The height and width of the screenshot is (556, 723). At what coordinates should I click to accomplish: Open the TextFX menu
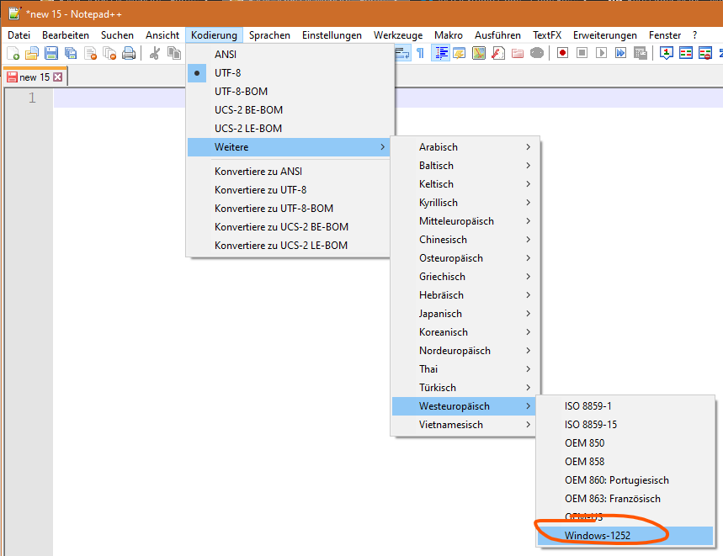[547, 35]
